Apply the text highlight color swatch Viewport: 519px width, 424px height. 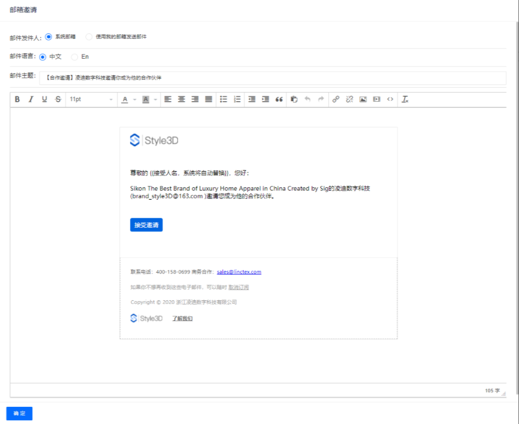click(x=146, y=100)
